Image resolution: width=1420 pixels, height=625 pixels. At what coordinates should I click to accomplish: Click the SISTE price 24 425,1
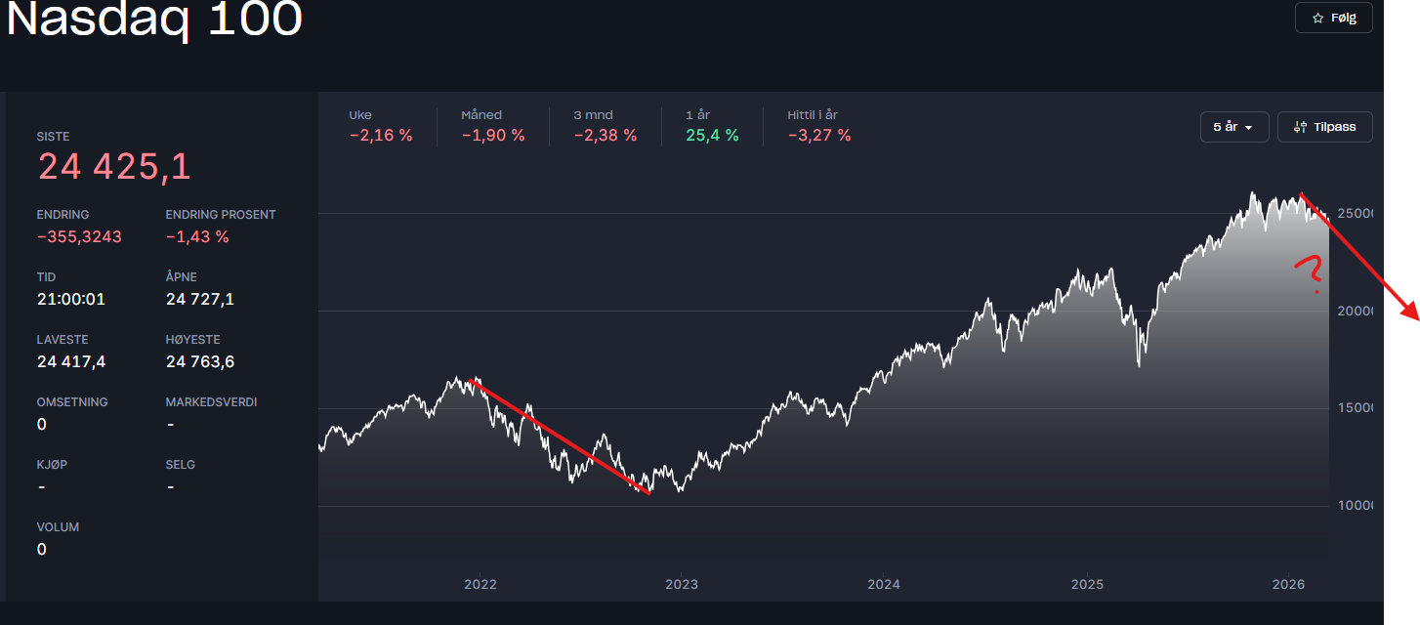click(114, 168)
